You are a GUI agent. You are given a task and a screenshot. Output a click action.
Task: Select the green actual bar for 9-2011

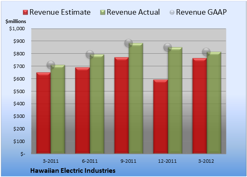coord(136,98)
